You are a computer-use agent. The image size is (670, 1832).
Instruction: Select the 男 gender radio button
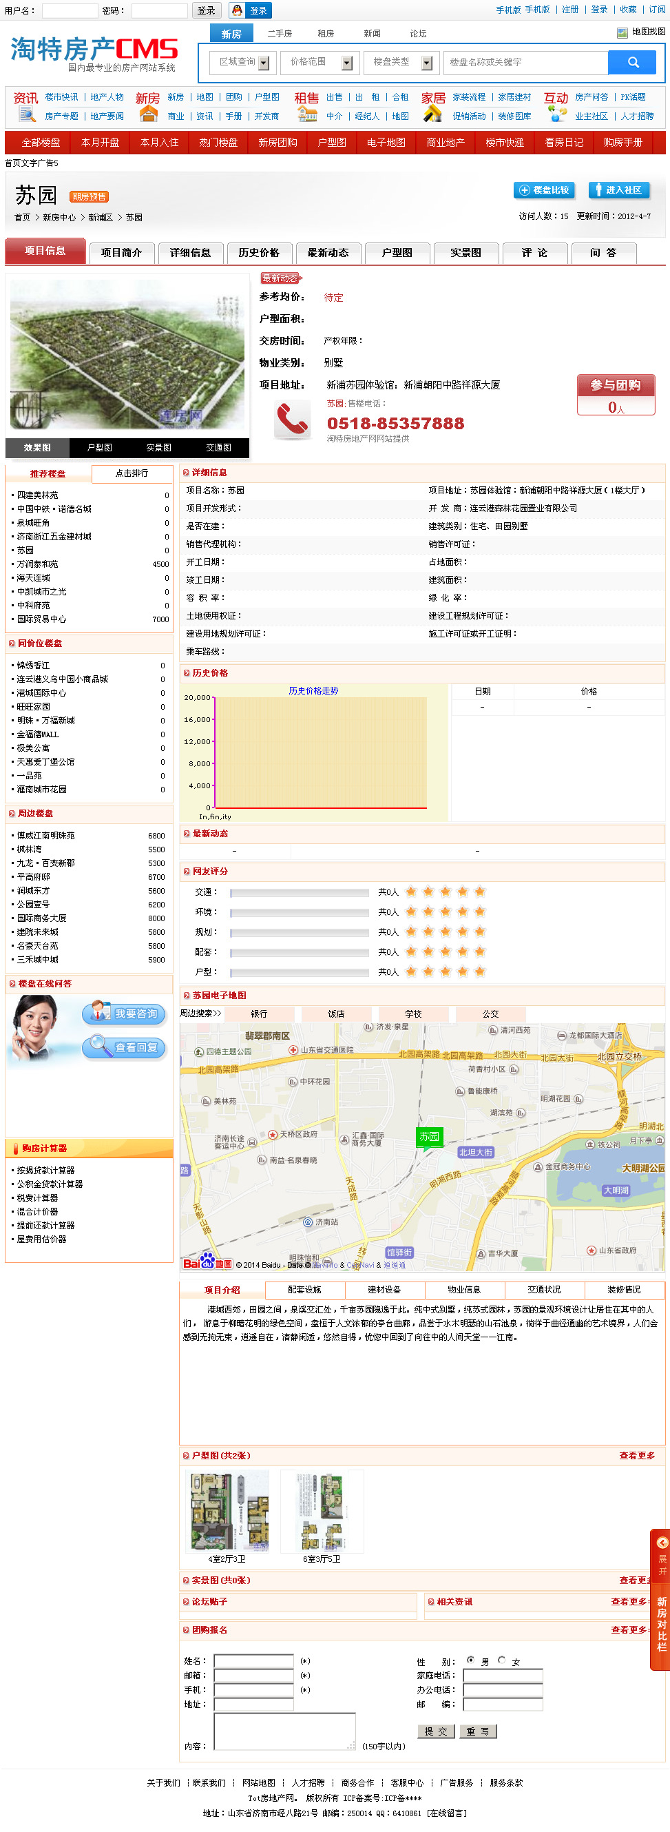[470, 1660]
